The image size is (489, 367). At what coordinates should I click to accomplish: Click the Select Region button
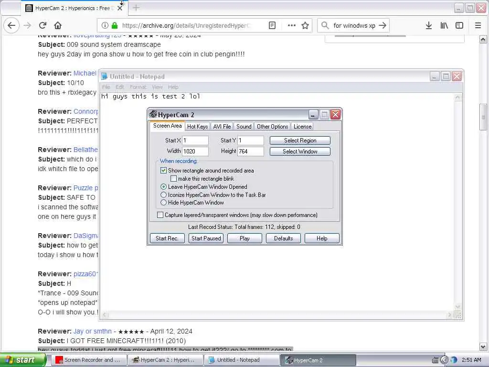click(300, 140)
